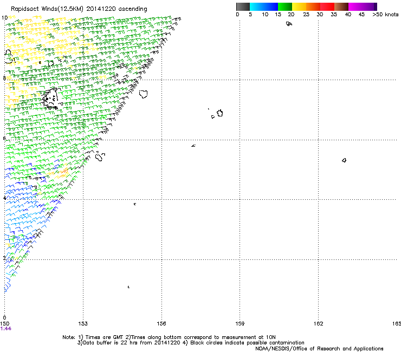Click the '150' longitude axis label

pos(4,324)
